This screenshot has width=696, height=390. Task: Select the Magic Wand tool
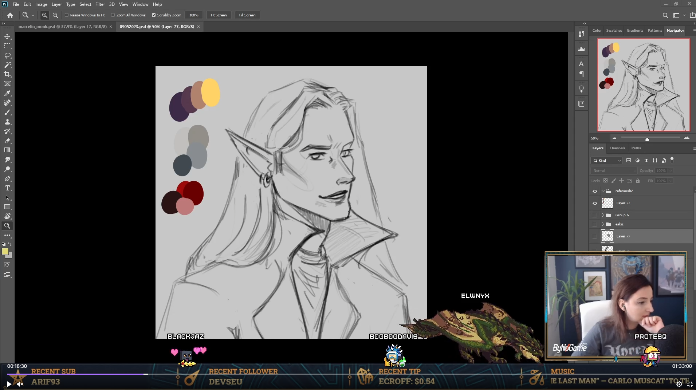point(7,65)
